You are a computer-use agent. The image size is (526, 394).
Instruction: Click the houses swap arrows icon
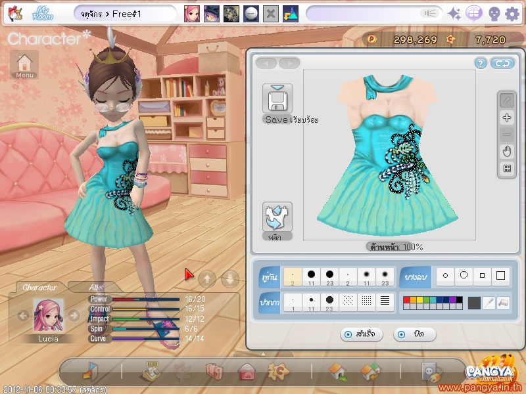[370, 372]
